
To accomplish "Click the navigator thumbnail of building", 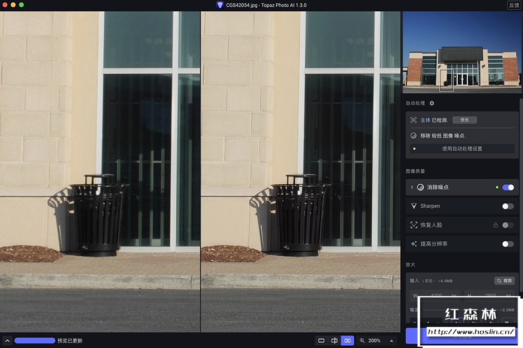I will 462,53.
